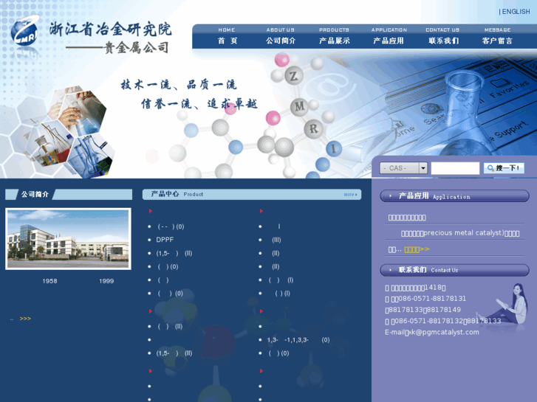537x402 pixels.
Task: Click the arrow icon in Contact Us header
Action: (x=390, y=270)
